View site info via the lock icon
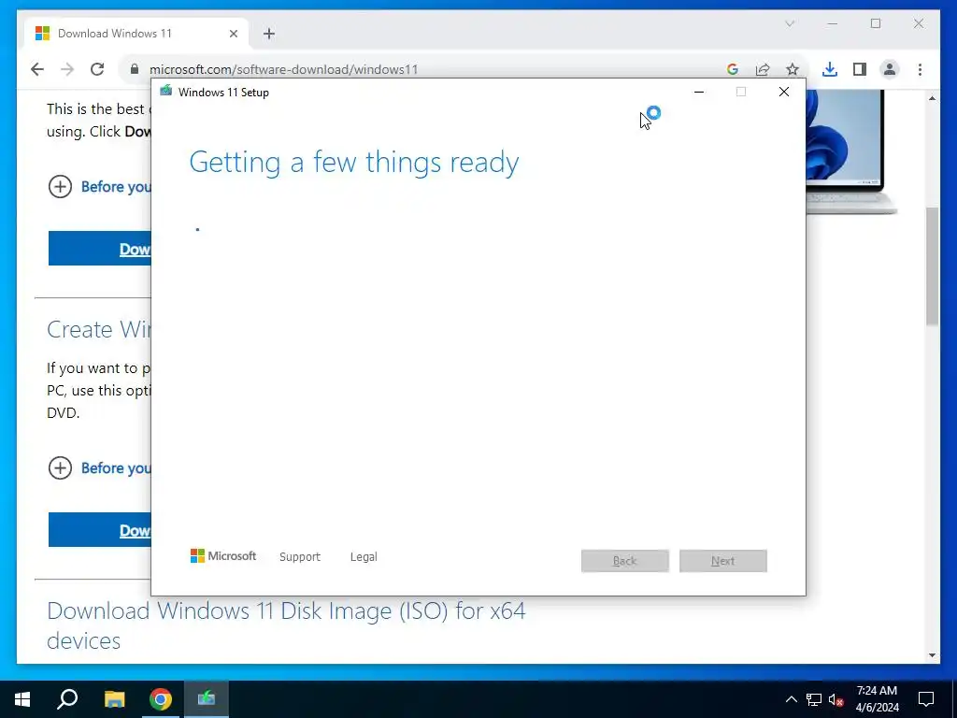957x718 pixels. click(x=135, y=69)
